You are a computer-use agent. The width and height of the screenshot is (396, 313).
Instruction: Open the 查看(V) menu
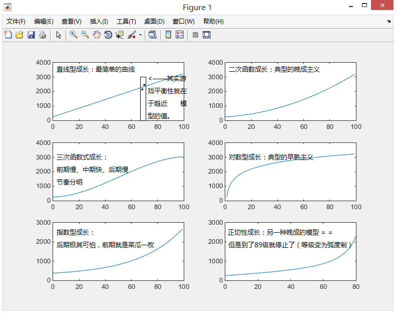(x=72, y=22)
